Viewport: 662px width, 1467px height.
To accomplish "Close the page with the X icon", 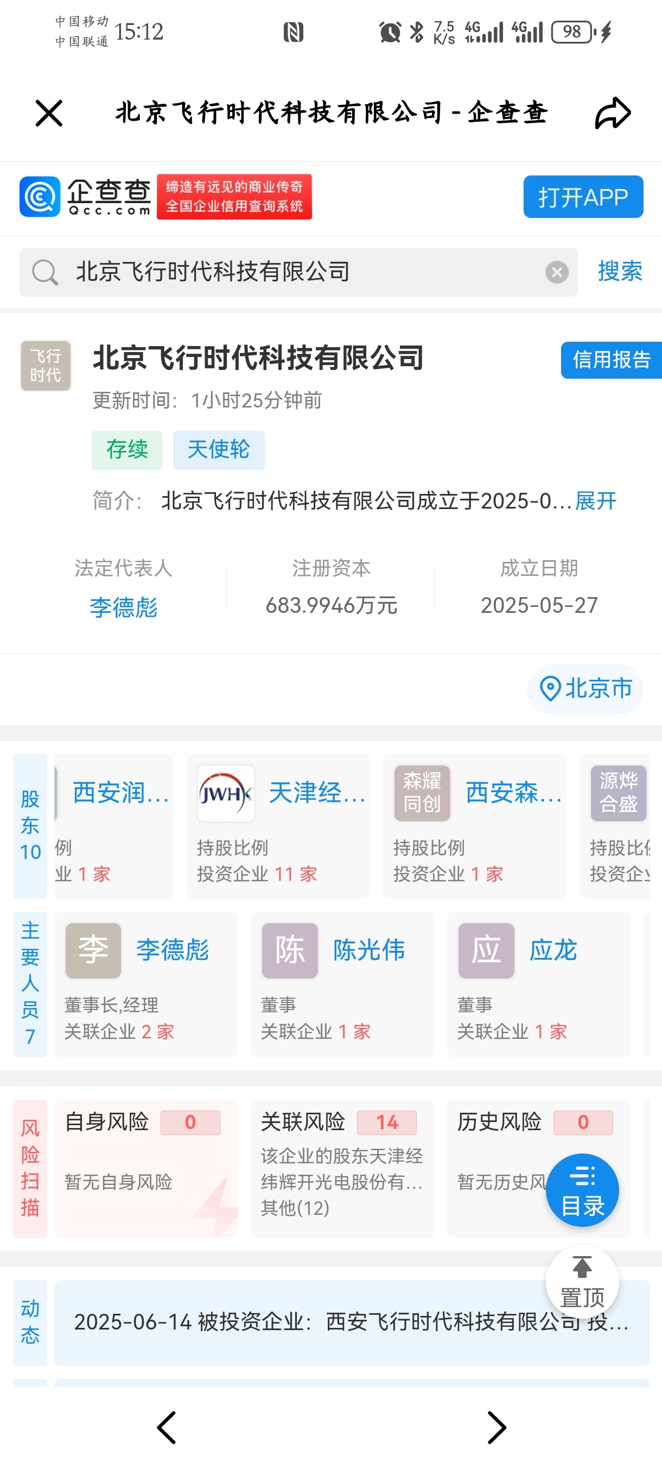I will (49, 113).
